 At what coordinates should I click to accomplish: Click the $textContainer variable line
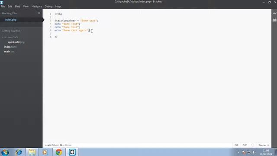click(76, 20)
